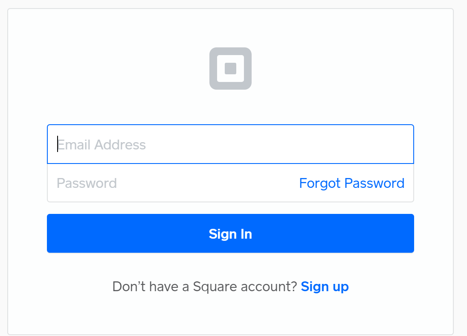Click the small center square inside logo
Image resolution: width=467 pixels, height=336 pixels.
pos(230,68)
